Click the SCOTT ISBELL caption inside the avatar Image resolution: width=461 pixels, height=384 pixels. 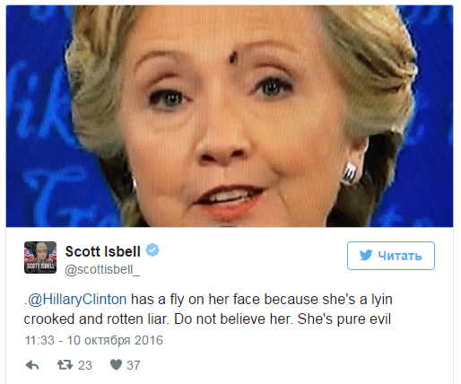point(40,266)
